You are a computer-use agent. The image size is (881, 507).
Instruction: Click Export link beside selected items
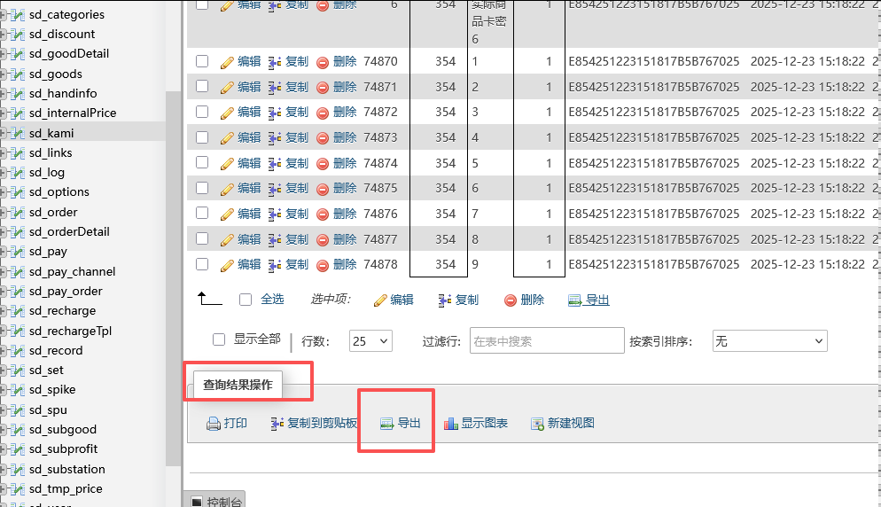[596, 300]
